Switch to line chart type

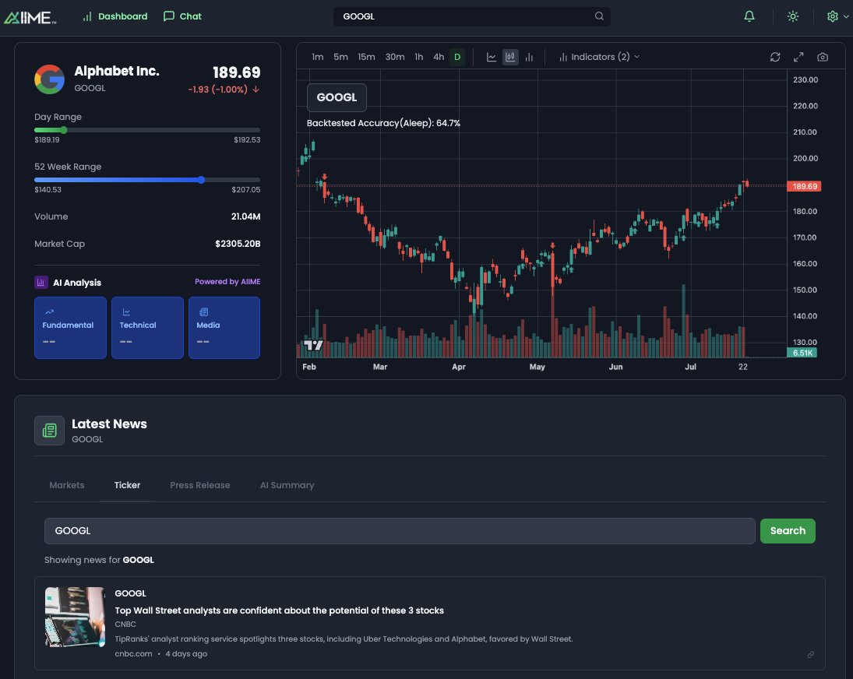[492, 57]
